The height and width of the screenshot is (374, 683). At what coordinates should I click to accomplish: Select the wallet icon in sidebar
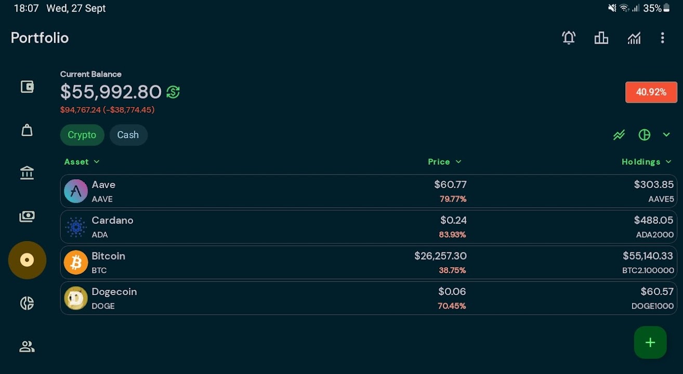pyautogui.click(x=27, y=87)
